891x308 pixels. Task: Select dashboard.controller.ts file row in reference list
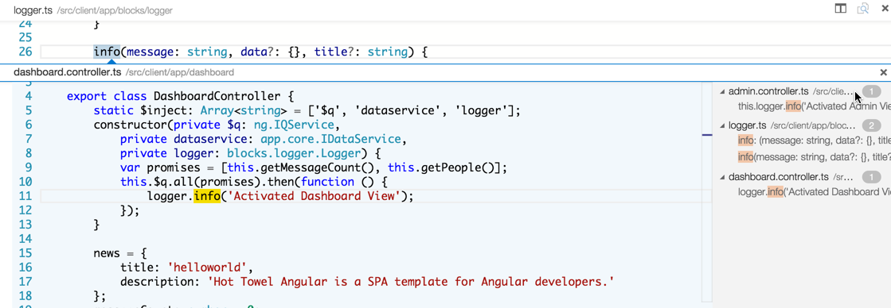pos(801,177)
